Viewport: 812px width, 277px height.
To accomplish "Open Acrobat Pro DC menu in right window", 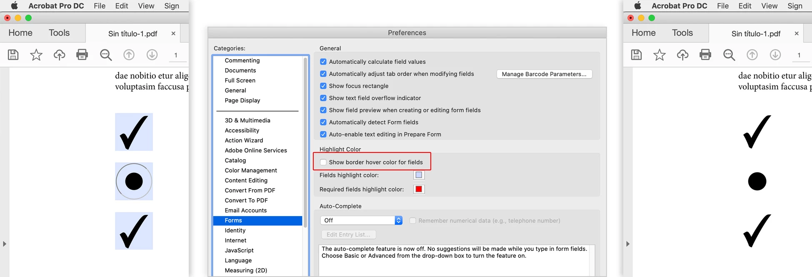I will click(680, 6).
